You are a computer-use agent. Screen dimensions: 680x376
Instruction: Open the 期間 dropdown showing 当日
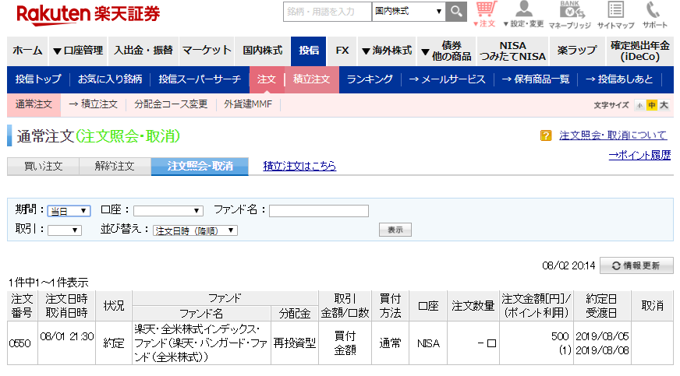click(69, 211)
